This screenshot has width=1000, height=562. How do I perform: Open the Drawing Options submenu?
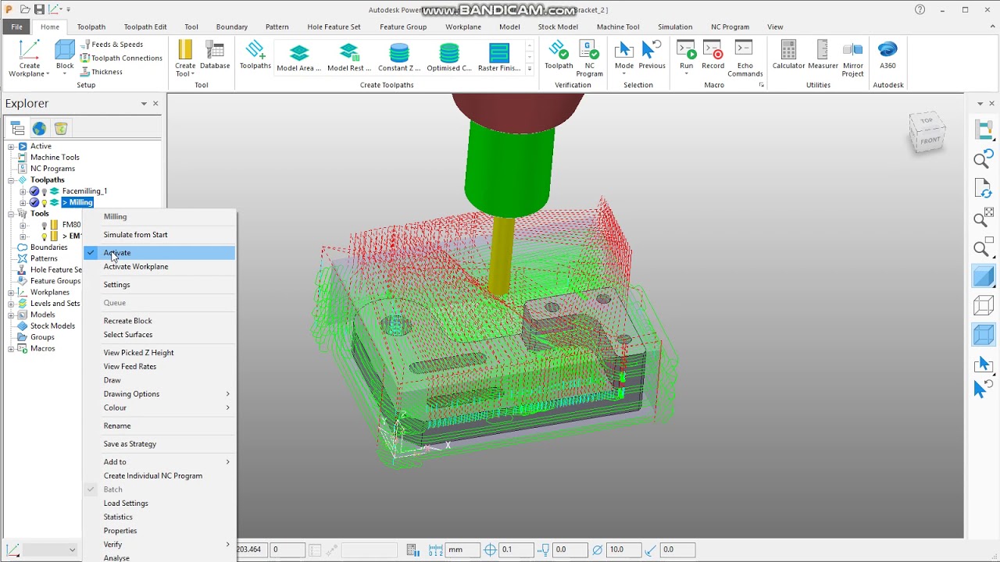159,394
